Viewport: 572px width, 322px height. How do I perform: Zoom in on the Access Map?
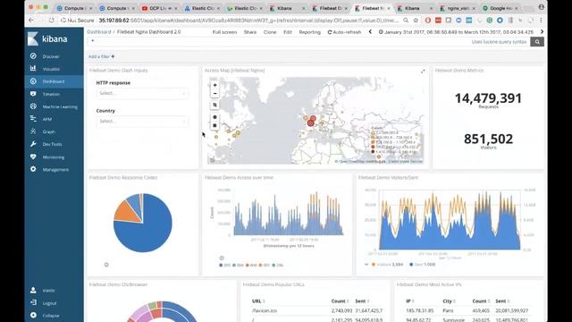[214, 85]
